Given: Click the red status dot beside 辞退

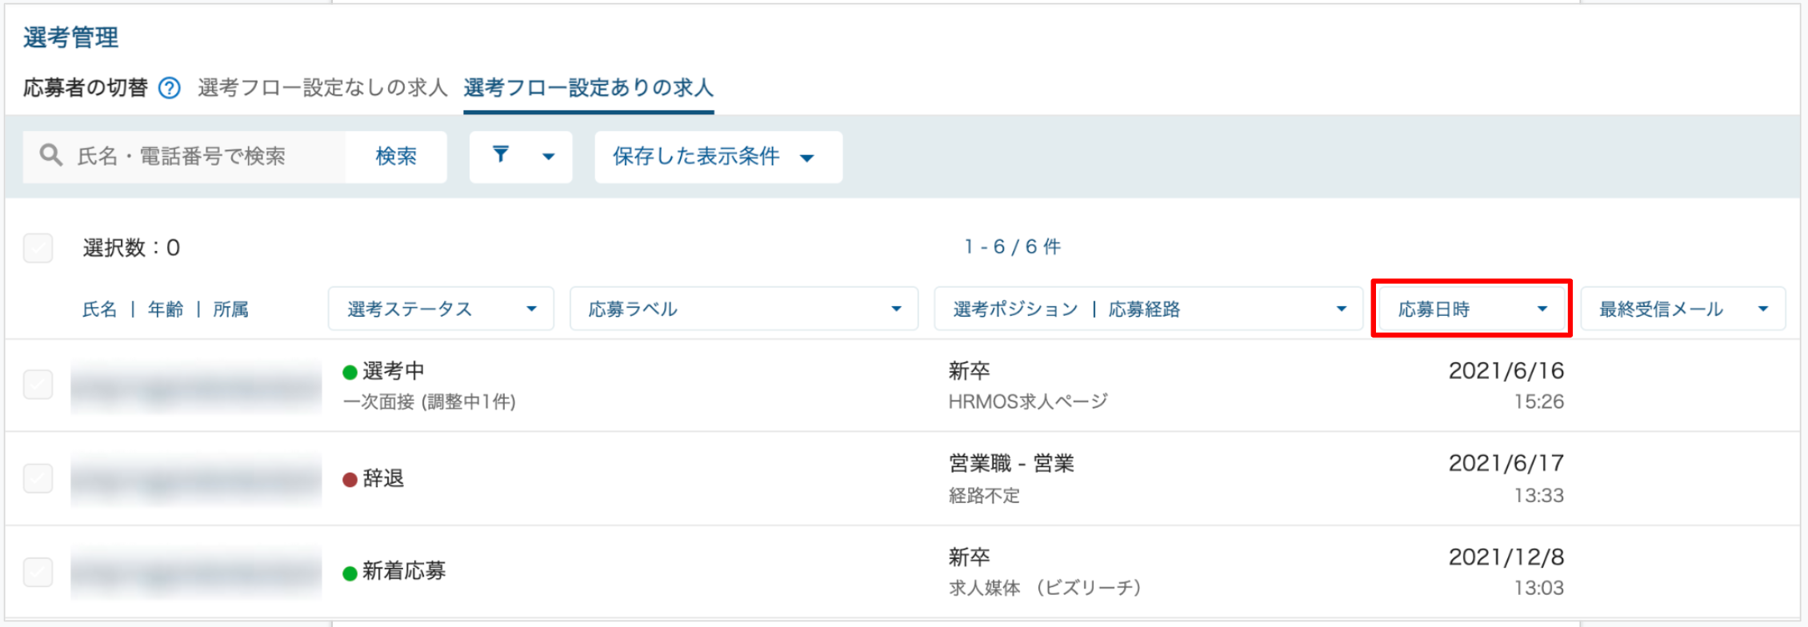Looking at the screenshot, I should 350,480.
